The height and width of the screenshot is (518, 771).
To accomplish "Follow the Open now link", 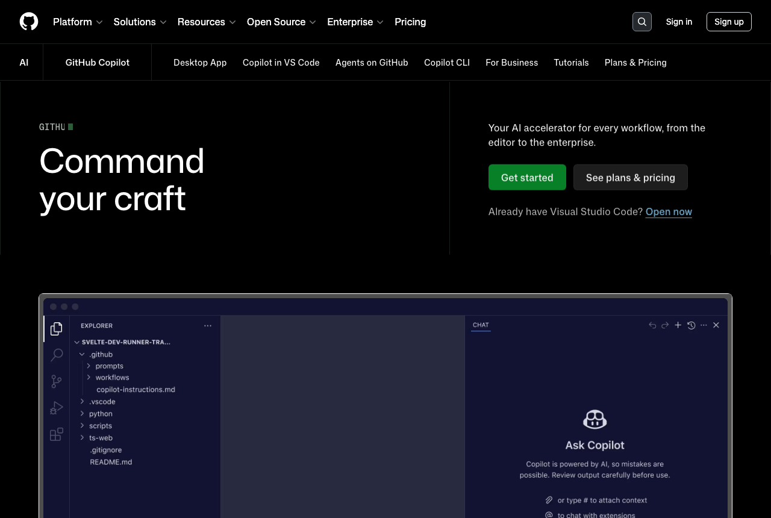I will coord(669,211).
